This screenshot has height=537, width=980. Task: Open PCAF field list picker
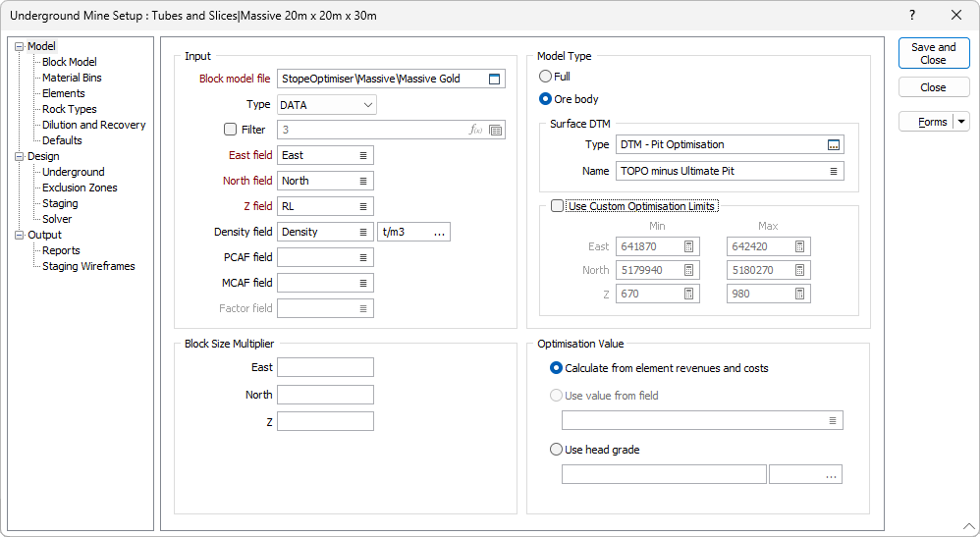pos(363,257)
